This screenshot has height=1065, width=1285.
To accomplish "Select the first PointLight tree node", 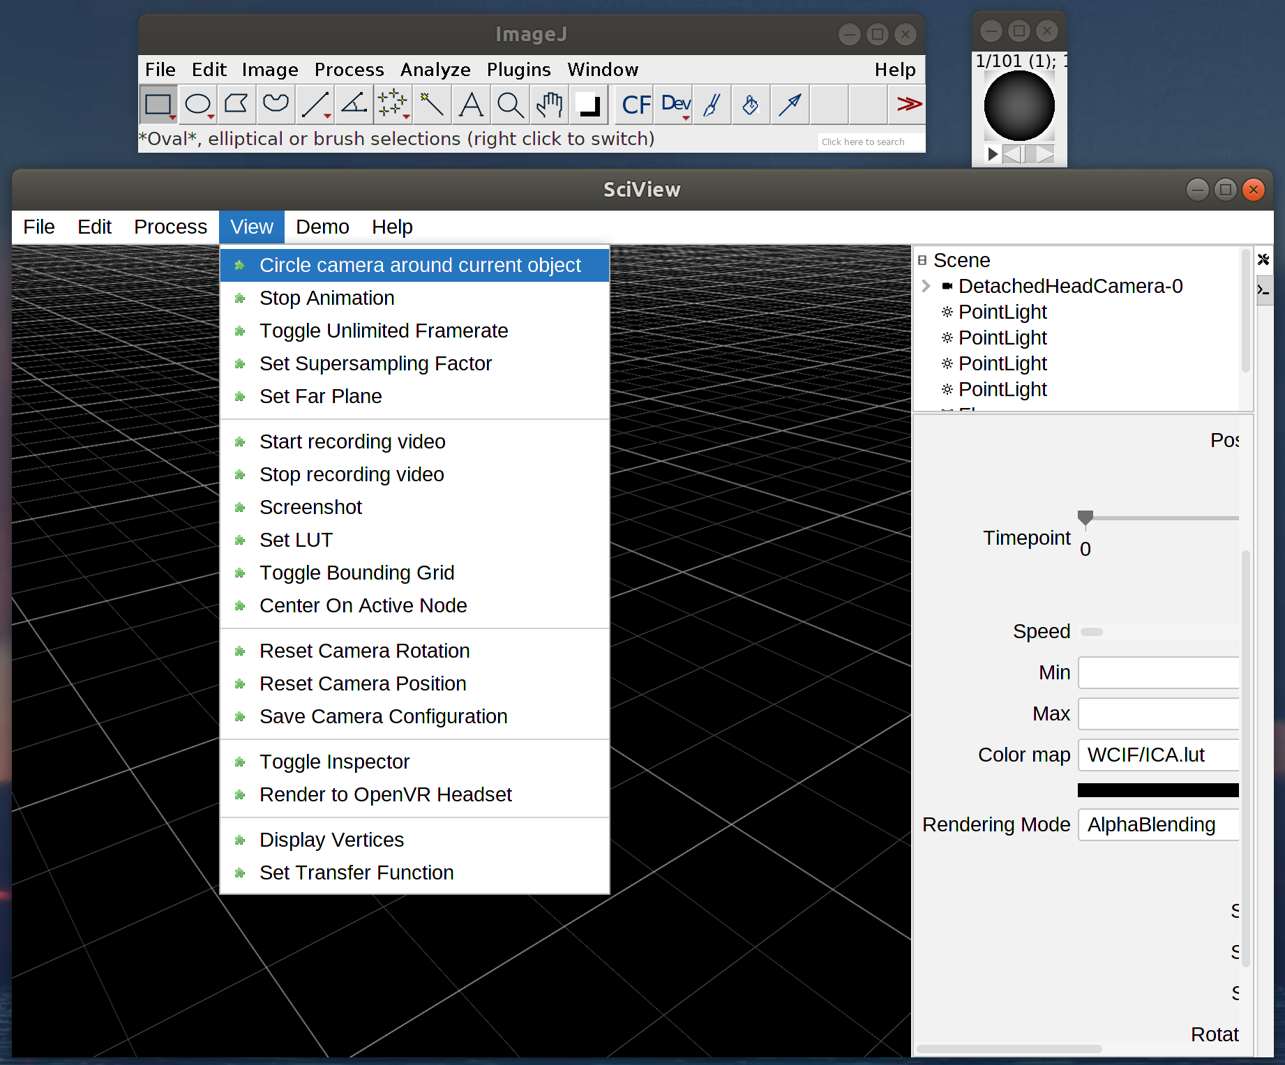I will point(1002,312).
